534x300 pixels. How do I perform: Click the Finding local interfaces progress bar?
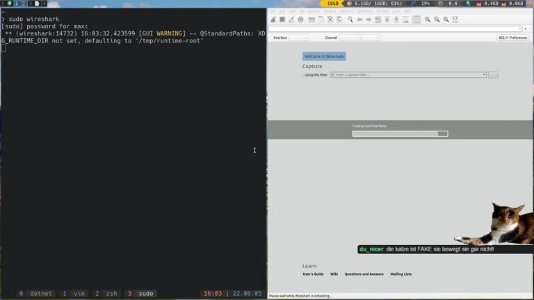click(400, 133)
